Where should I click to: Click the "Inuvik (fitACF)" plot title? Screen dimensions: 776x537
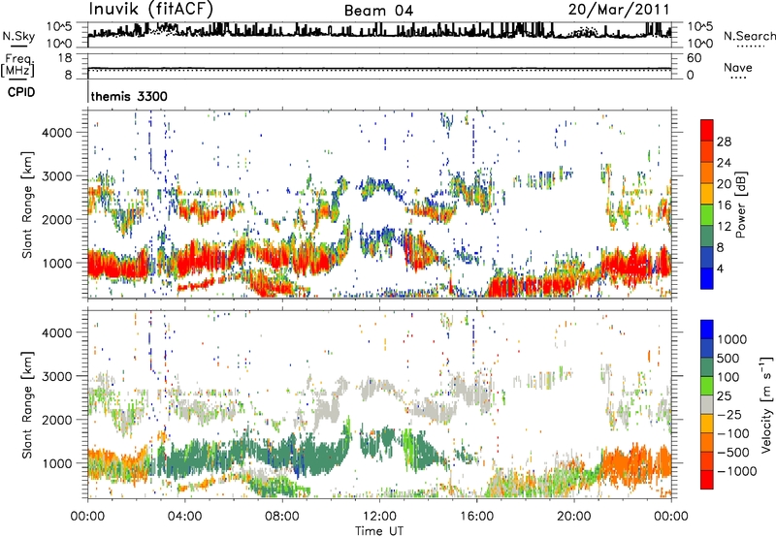[x=151, y=10]
